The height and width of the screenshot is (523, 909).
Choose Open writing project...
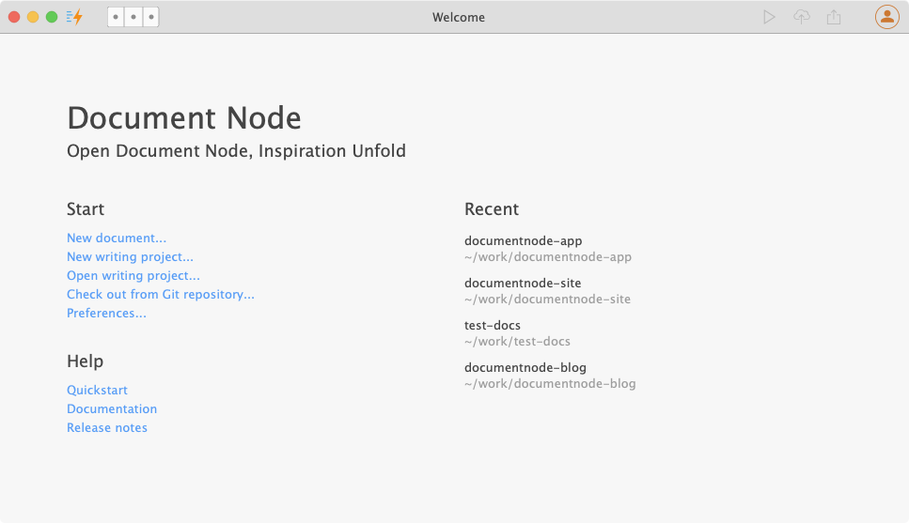[x=133, y=276]
